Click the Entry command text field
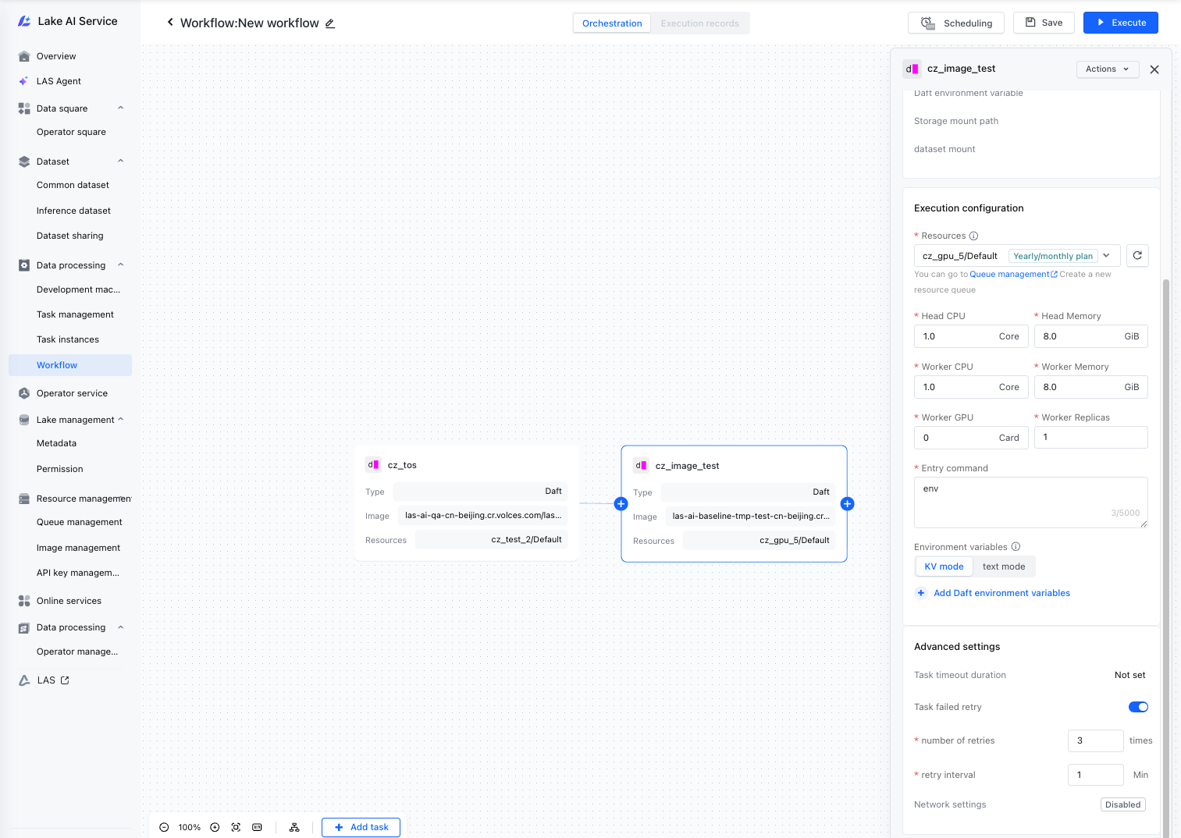 tap(1030, 502)
